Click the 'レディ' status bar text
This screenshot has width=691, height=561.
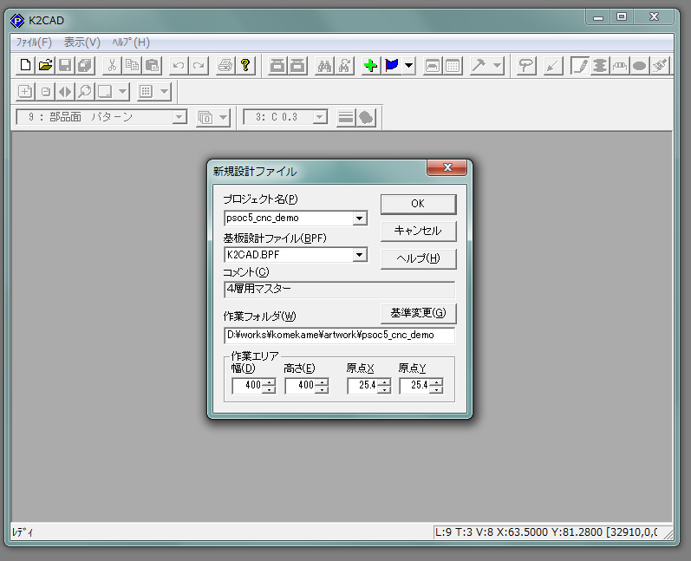pos(23,532)
